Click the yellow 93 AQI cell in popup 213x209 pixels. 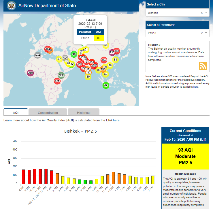point(99,38)
